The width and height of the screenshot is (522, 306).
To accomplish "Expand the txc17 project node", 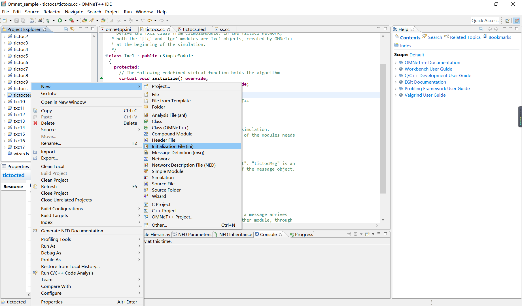I will pyautogui.click(x=4, y=147).
